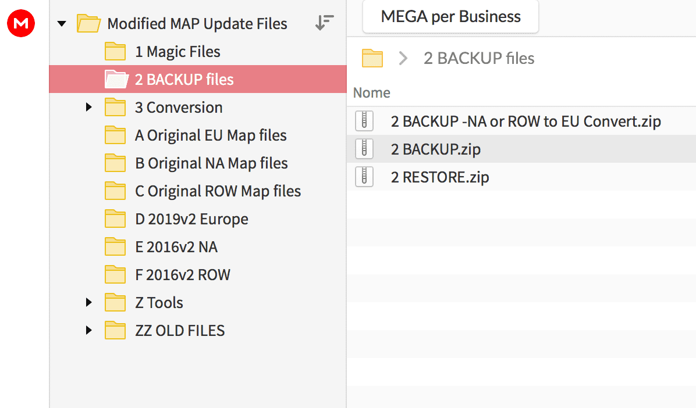
Task: Click the red MEGA logo icon
Action: point(22,23)
